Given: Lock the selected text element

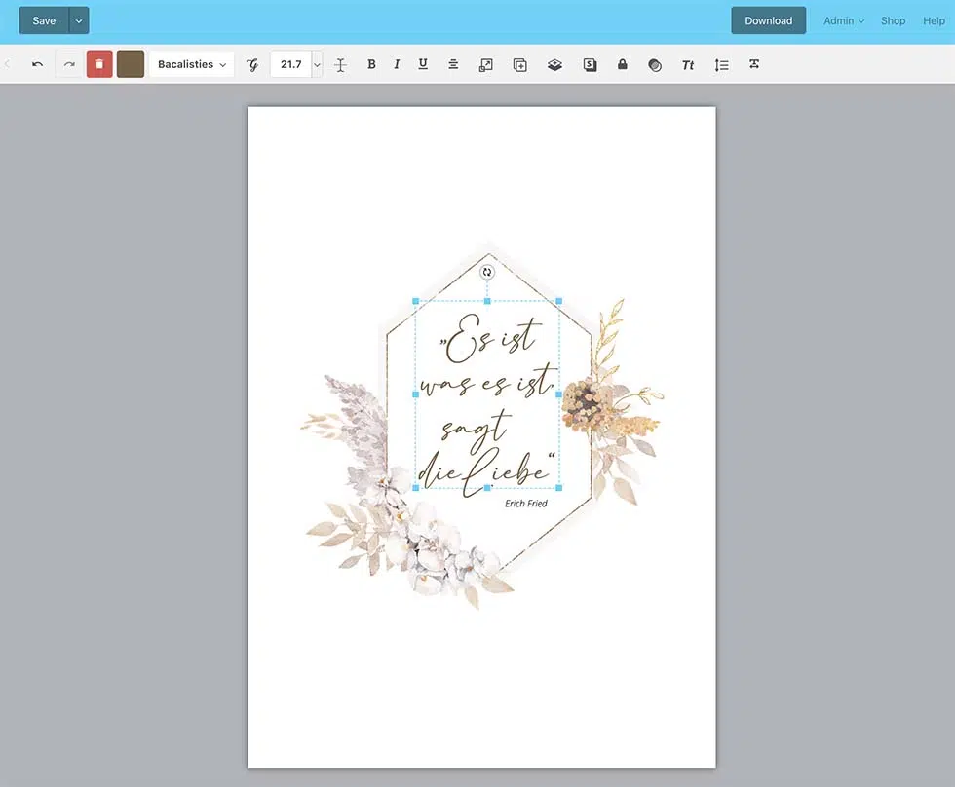Looking at the screenshot, I should pos(622,64).
